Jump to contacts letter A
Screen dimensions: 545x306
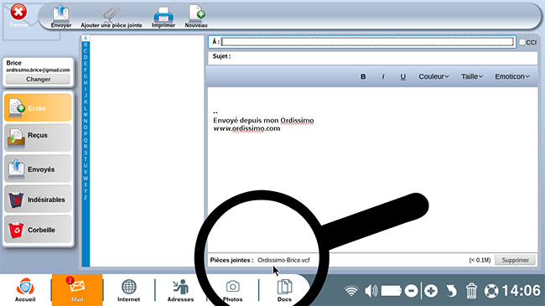tap(86, 38)
